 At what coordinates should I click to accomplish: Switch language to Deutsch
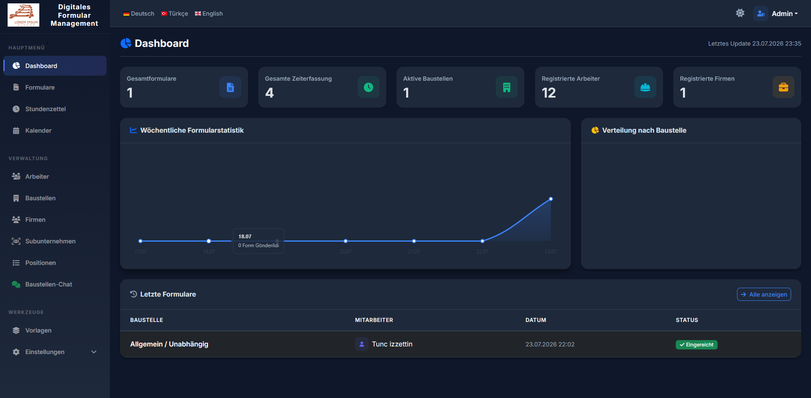point(139,14)
